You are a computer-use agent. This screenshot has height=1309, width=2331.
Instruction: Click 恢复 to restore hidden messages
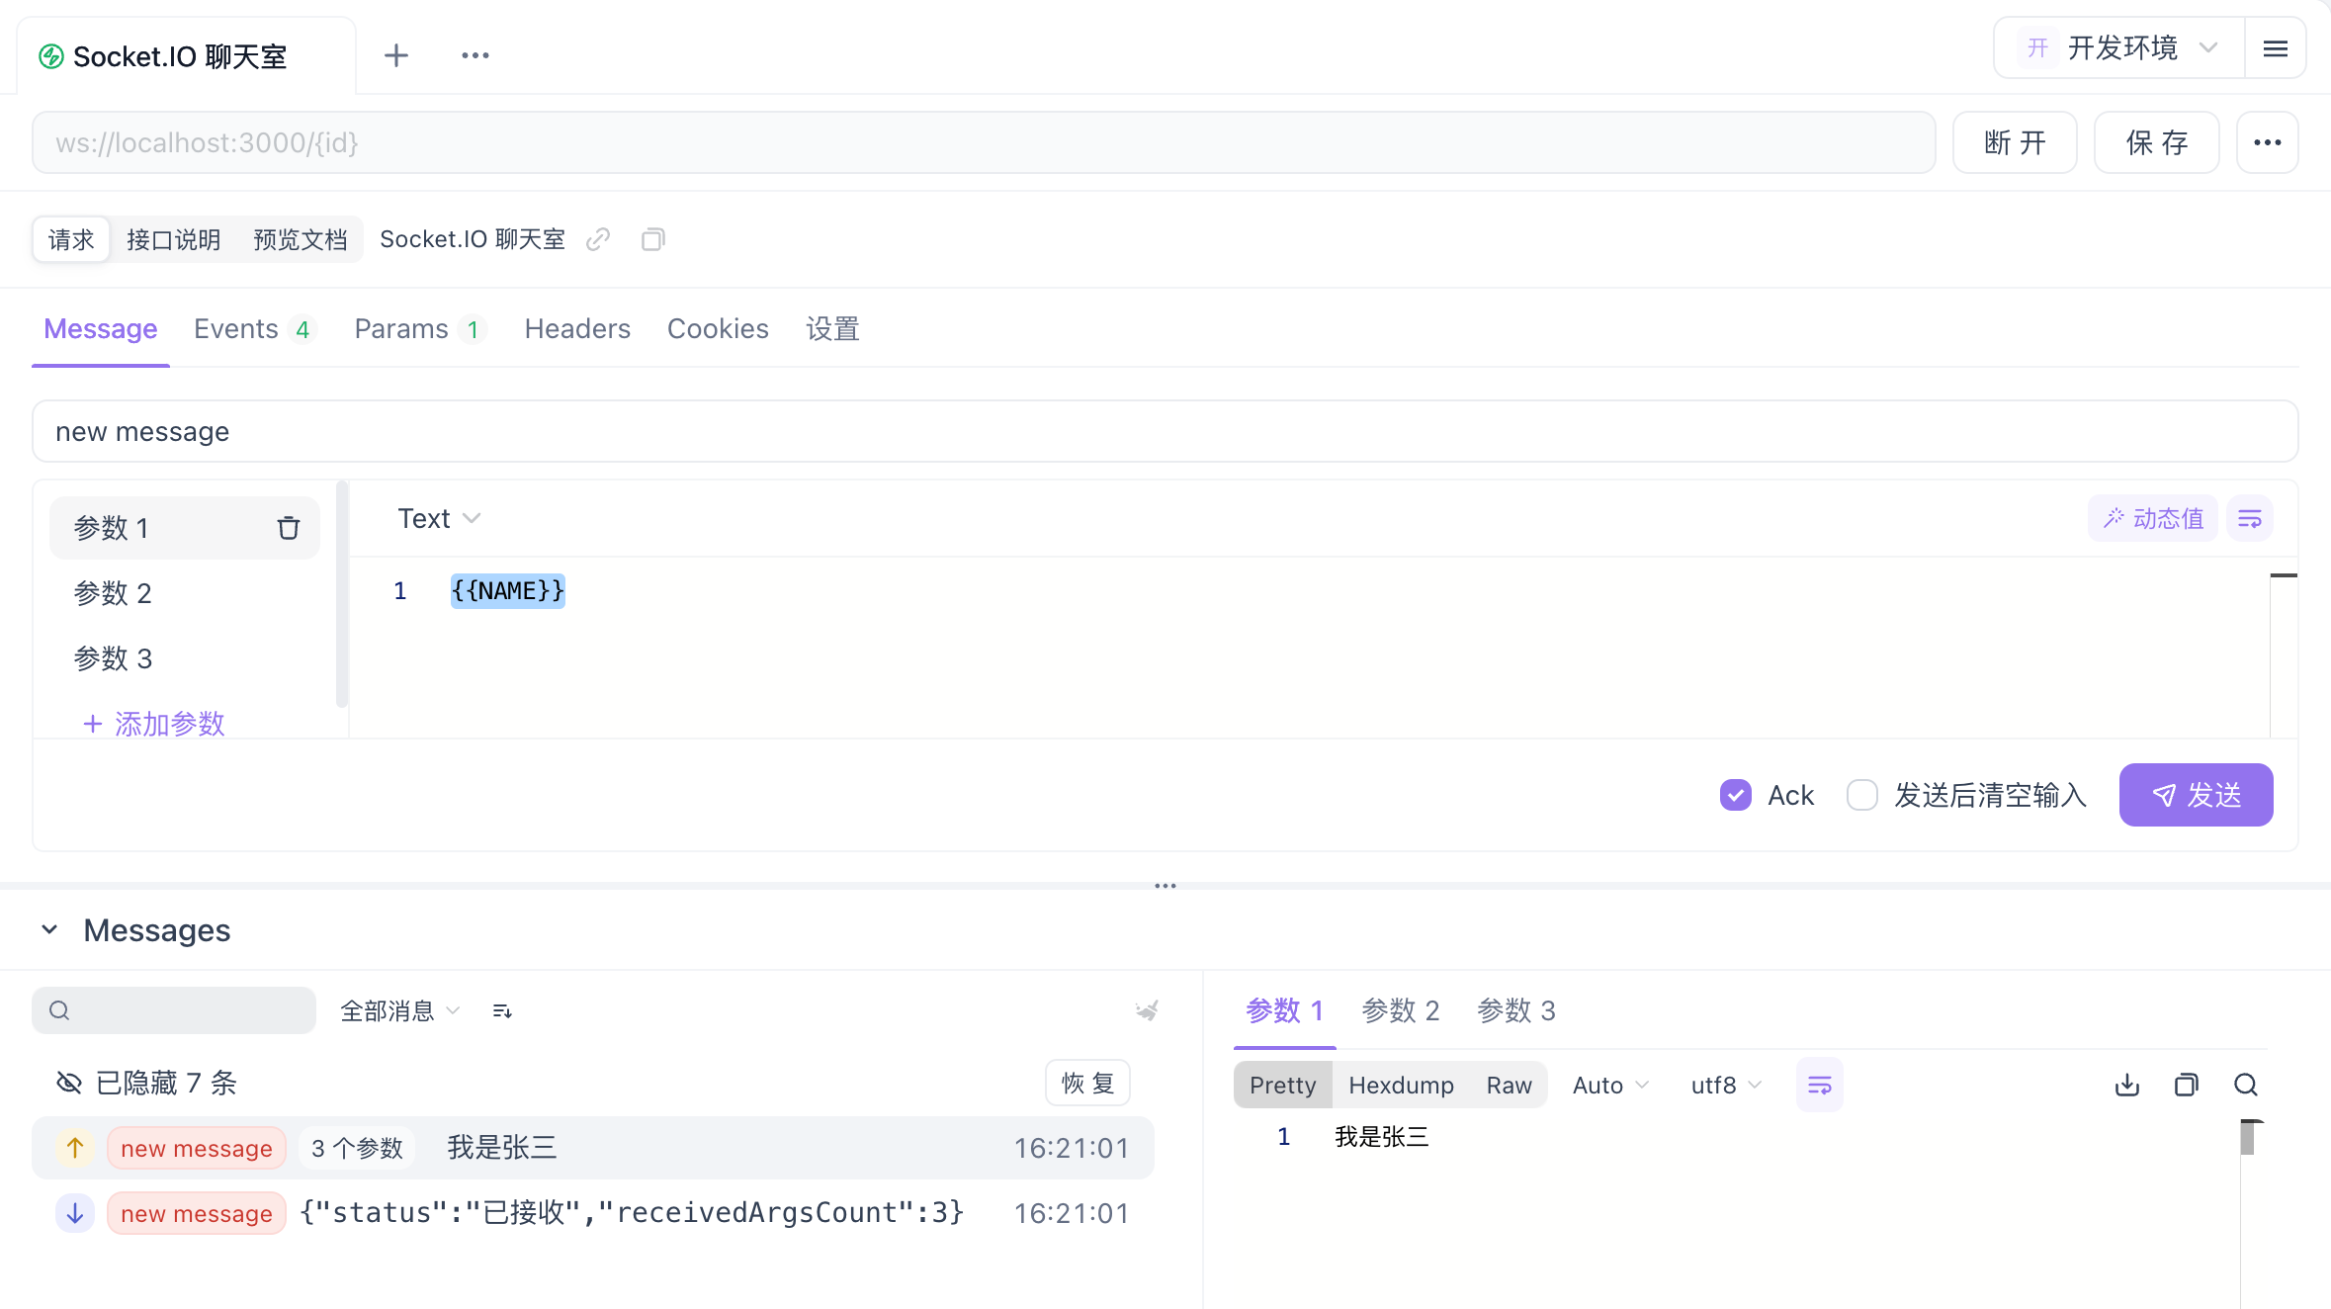[1087, 1083]
